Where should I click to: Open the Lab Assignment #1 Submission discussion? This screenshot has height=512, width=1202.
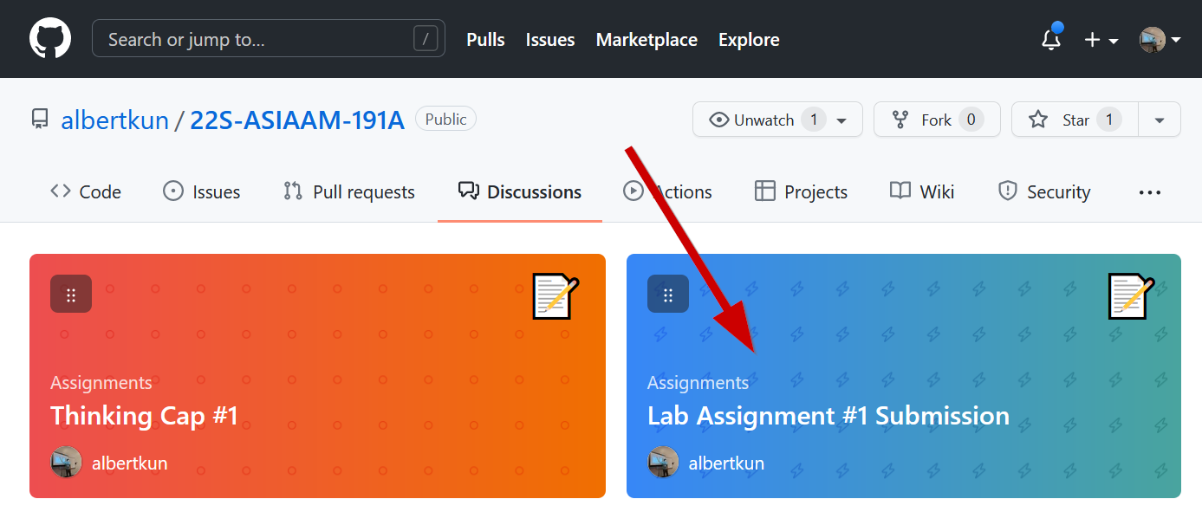pyautogui.click(x=828, y=416)
